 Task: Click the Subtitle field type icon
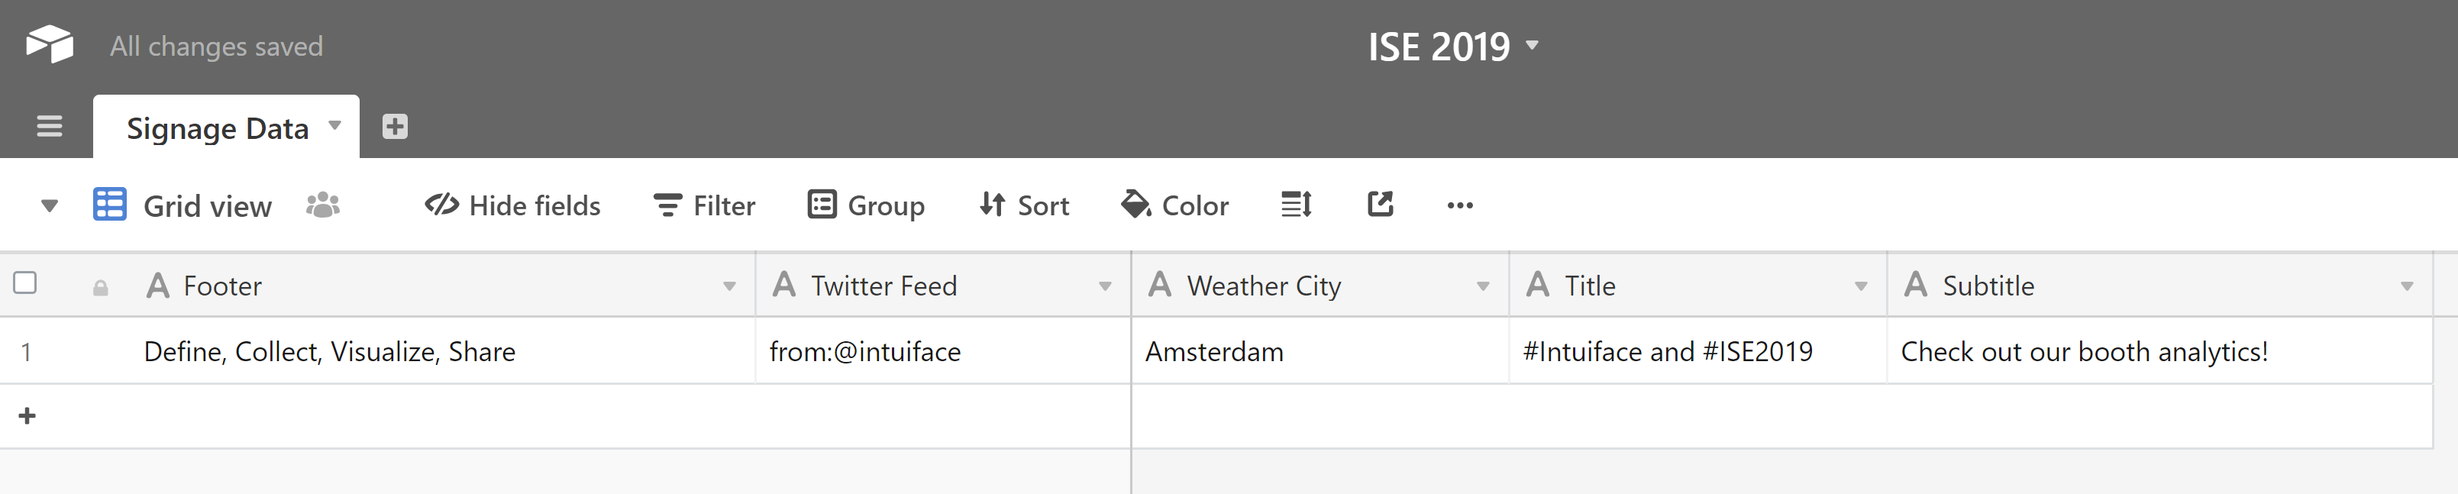coord(1915,284)
